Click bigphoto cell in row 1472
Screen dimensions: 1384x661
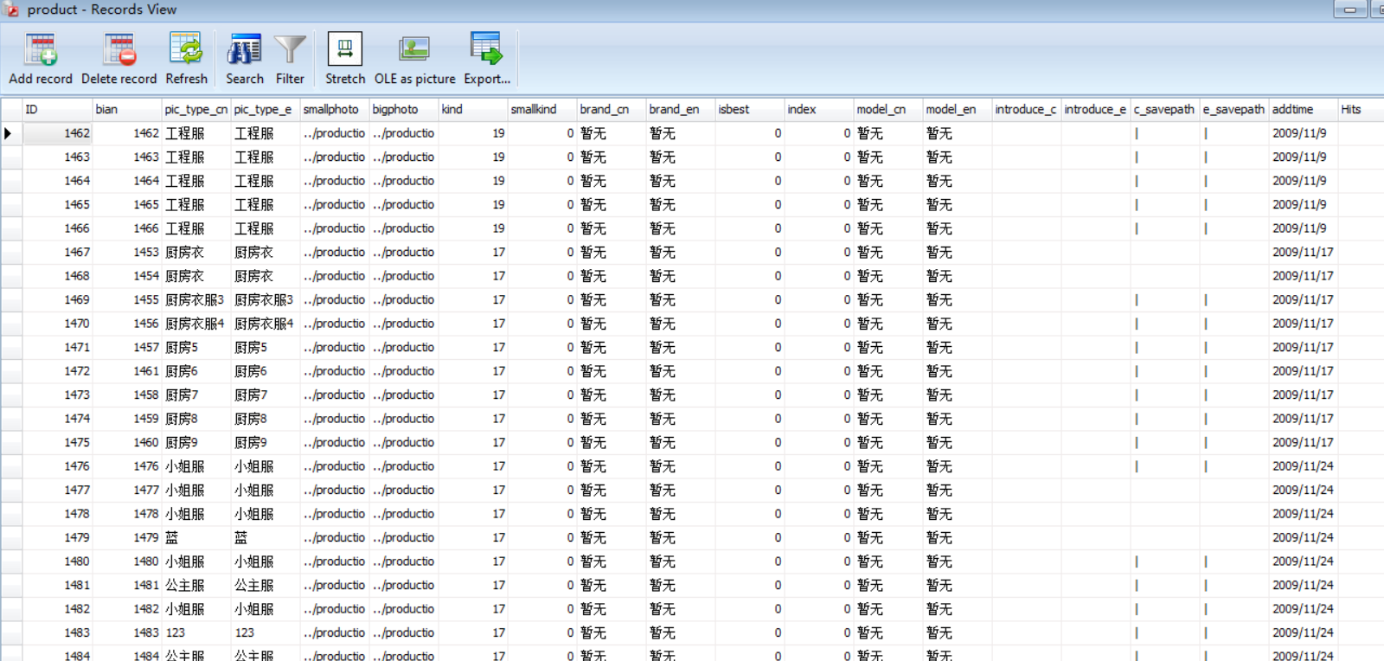click(x=404, y=371)
